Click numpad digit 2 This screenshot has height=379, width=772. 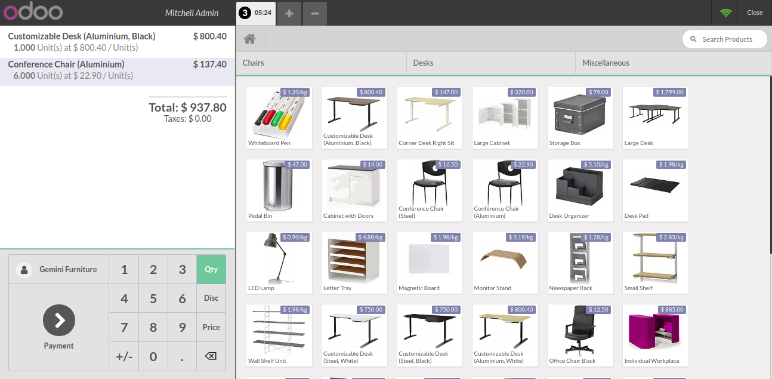pyautogui.click(x=153, y=269)
